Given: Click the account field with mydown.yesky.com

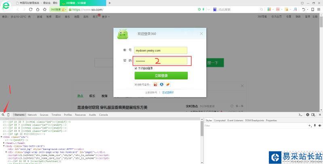Looking at the screenshot, I should tap(160, 50).
